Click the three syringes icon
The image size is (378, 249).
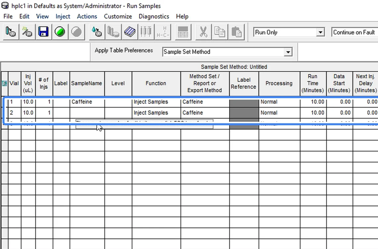(146, 32)
